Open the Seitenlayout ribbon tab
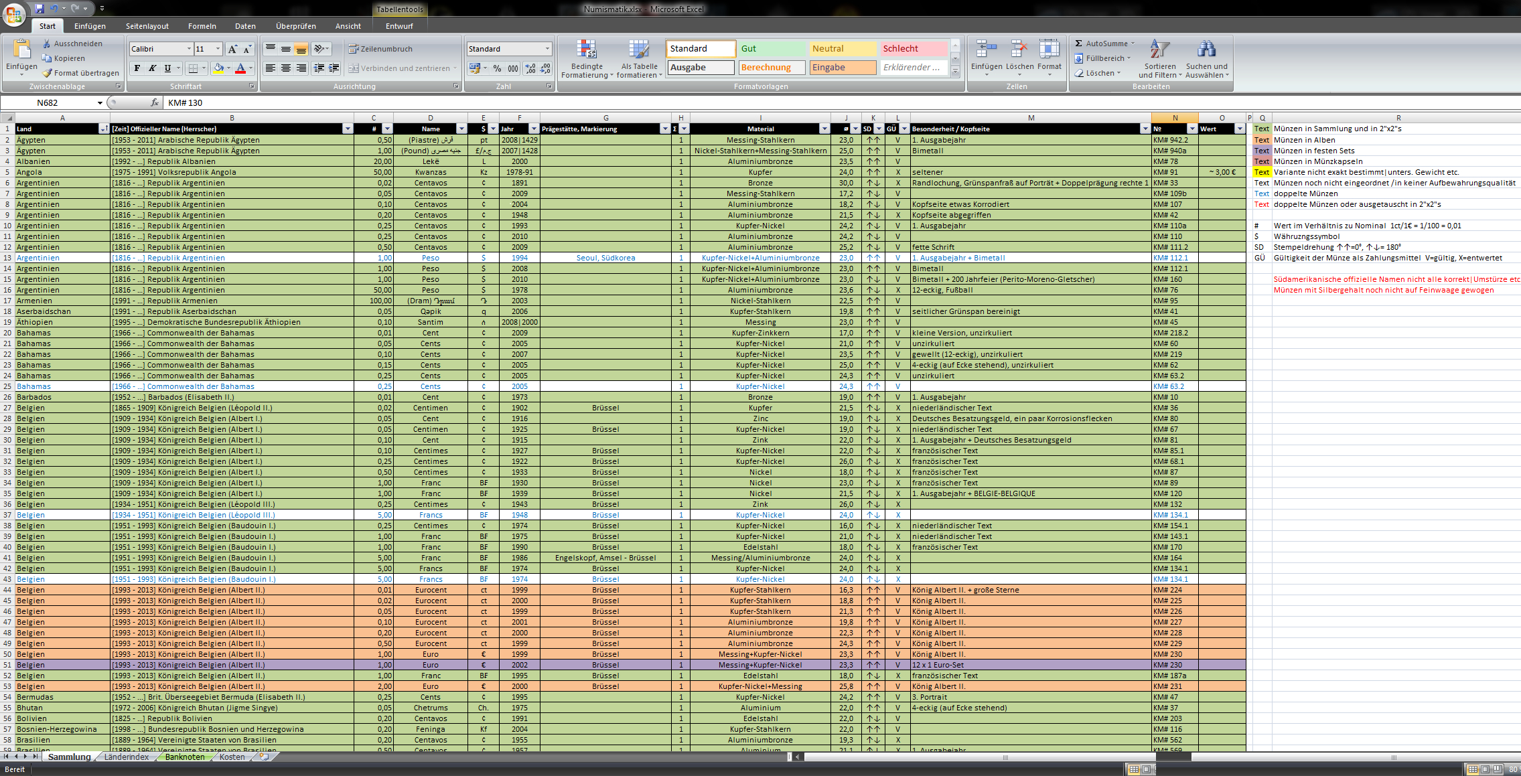Screen dimensions: 1521x776 147,26
